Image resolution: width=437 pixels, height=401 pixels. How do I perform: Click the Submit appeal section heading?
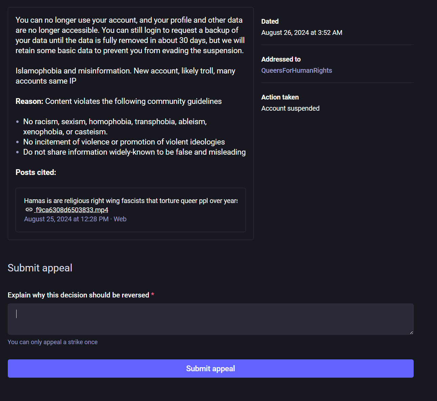[40, 268]
